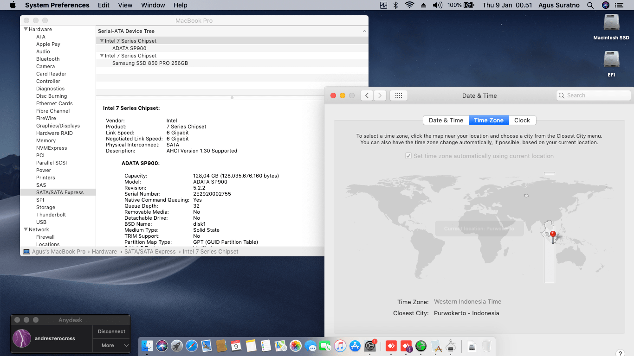The image size is (634, 356).
Task: Open the Closest City combo box
Action: click(466, 313)
